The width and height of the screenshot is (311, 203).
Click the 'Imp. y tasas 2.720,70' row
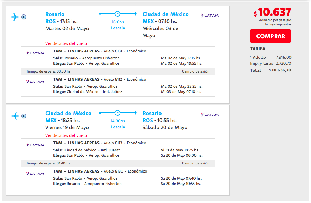[x=271, y=63]
